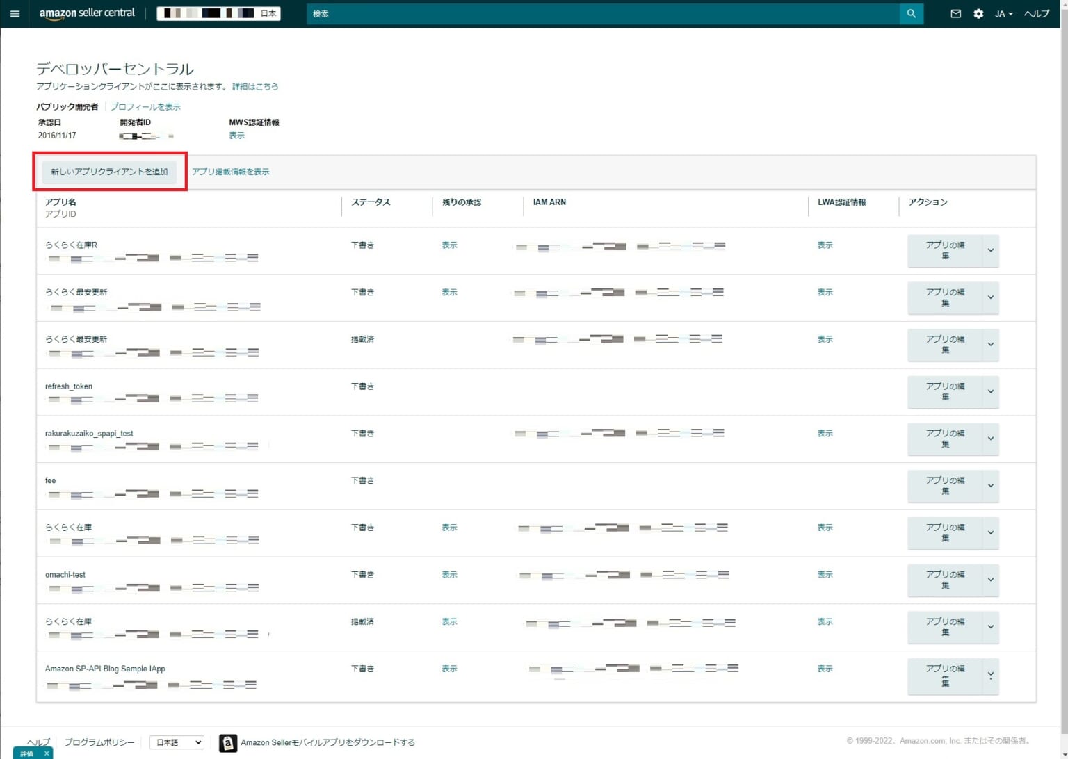Open the 日本語 language selector in the footer
Viewport: 1068px width, 759px height.
(176, 742)
